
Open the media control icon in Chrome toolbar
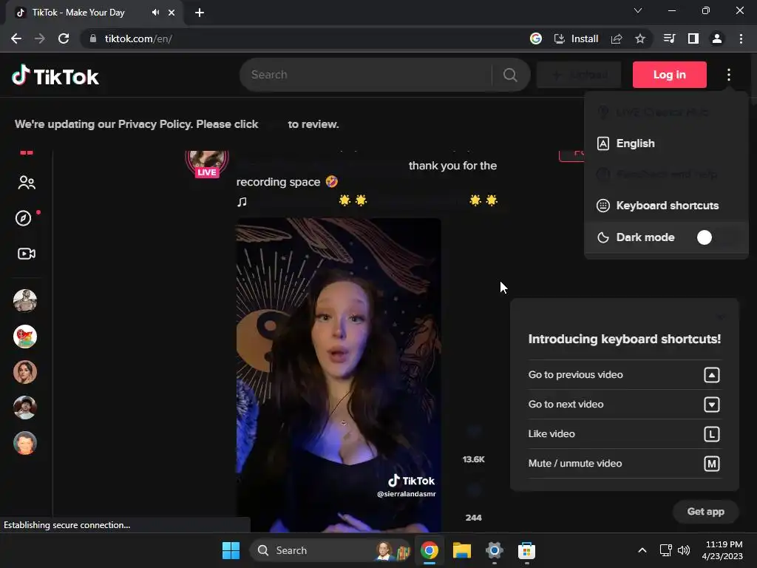coord(669,38)
